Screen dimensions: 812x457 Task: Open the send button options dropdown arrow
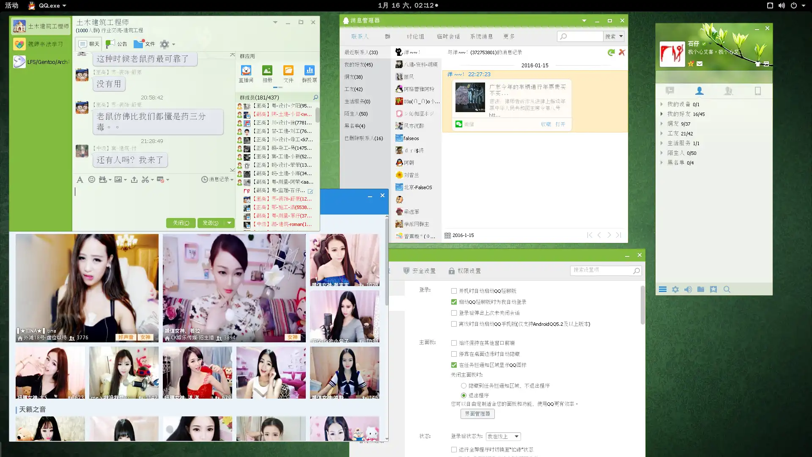tap(229, 223)
